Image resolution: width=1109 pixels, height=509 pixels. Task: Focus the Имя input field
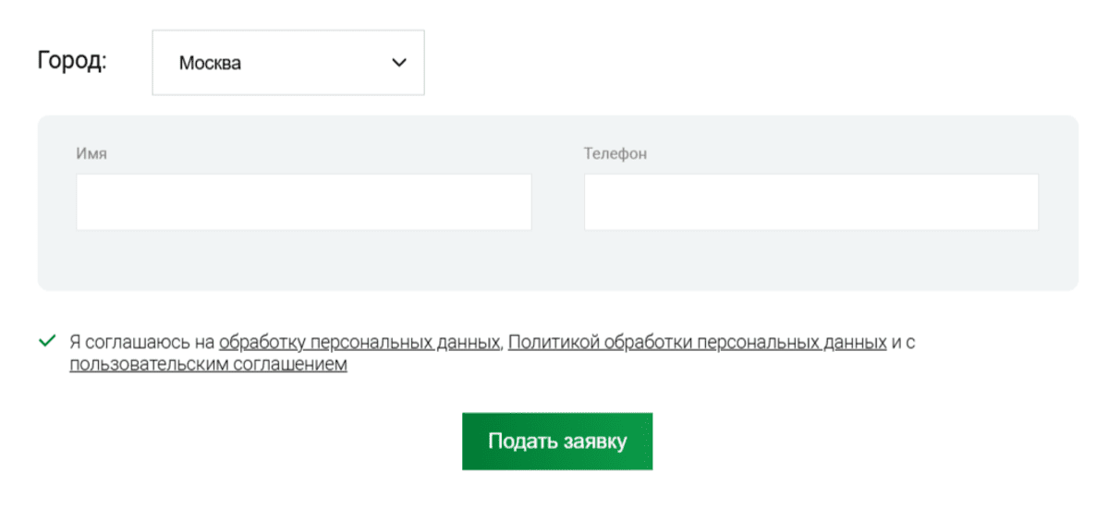[x=303, y=201]
